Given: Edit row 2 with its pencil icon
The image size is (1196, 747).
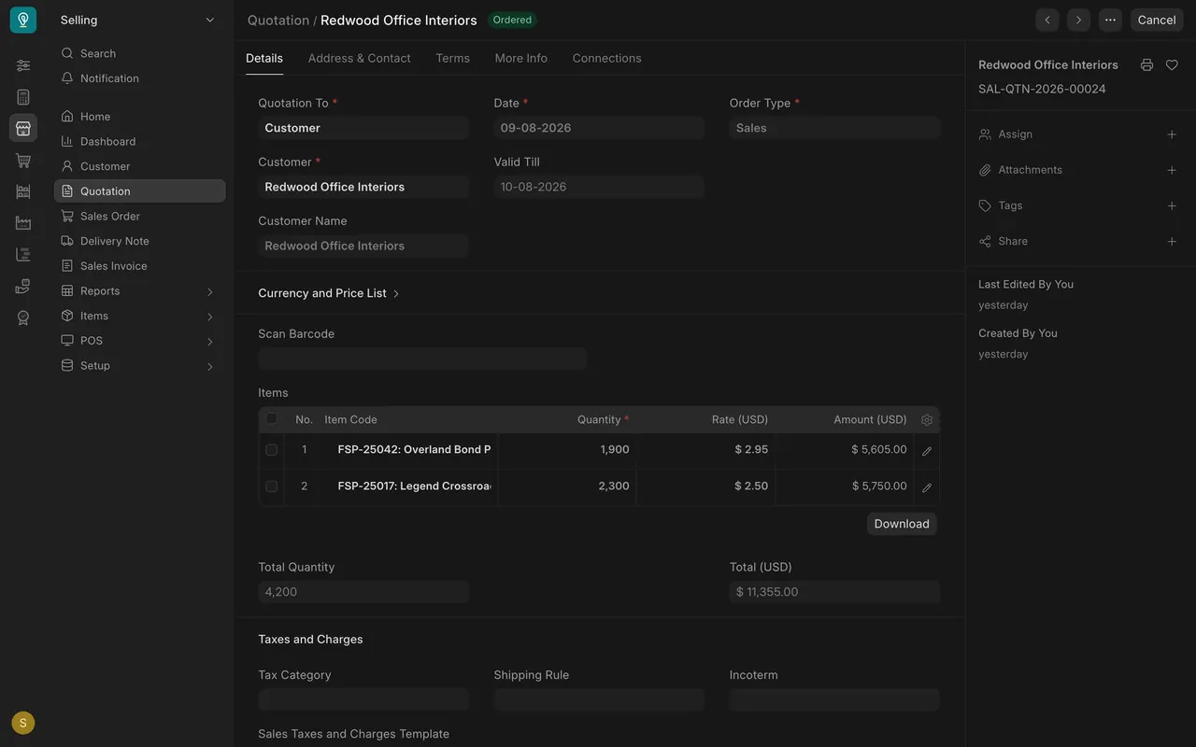Looking at the screenshot, I should tap(927, 486).
